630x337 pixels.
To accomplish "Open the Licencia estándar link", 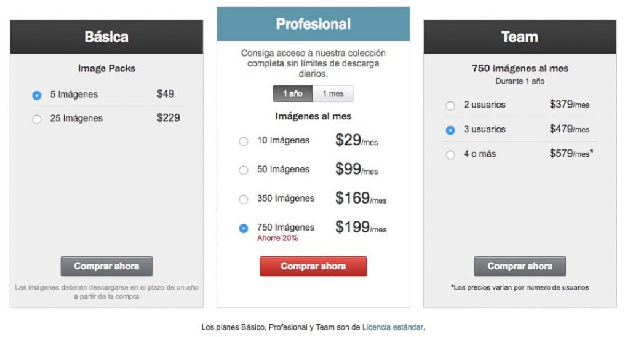I will 393,327.
